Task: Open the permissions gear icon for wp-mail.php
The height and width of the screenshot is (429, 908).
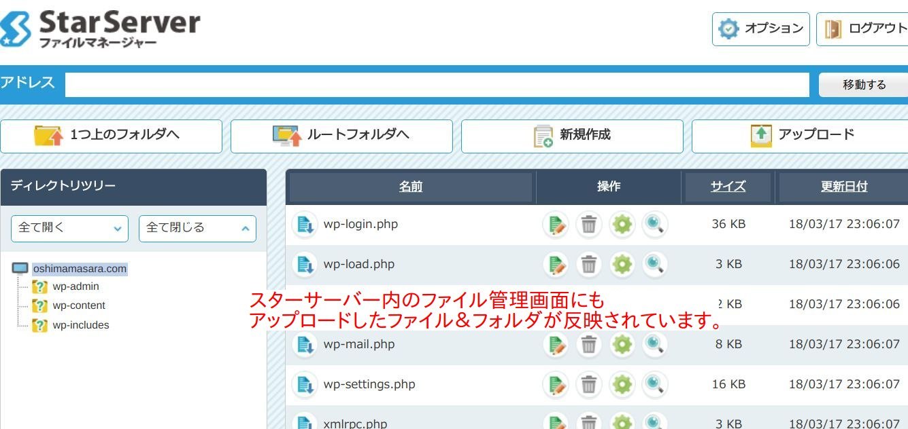Action: (x=622, y=344)
